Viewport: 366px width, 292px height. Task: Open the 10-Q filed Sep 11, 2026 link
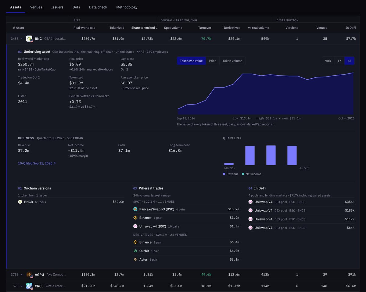tap(37, 163)
